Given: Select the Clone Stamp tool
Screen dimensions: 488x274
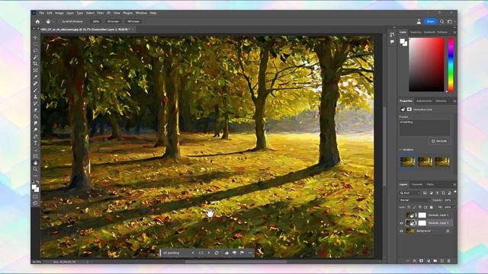Looking at the screenshot, I should 35,97.
